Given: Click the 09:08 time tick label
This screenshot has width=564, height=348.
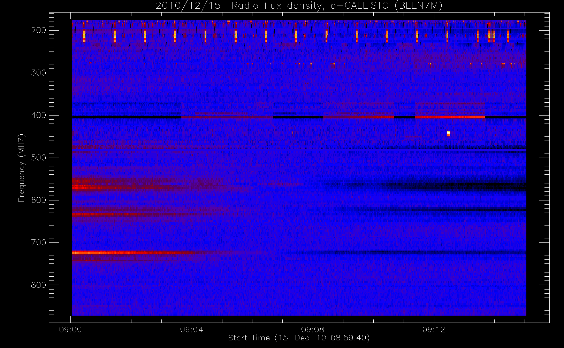Looking at the screenshot, I should [313, 330].
